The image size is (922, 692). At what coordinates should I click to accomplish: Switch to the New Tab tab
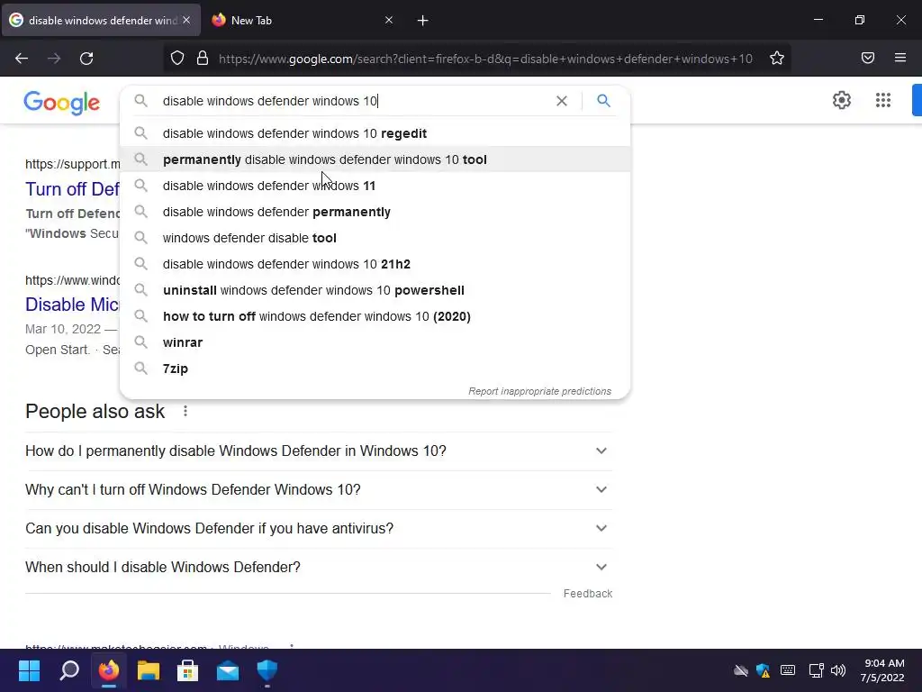tap(303, 20)
